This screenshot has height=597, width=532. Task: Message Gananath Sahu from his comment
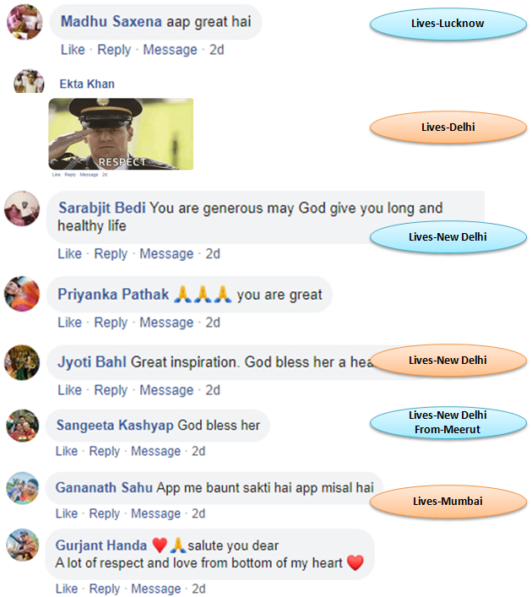[x=155, y=513]
